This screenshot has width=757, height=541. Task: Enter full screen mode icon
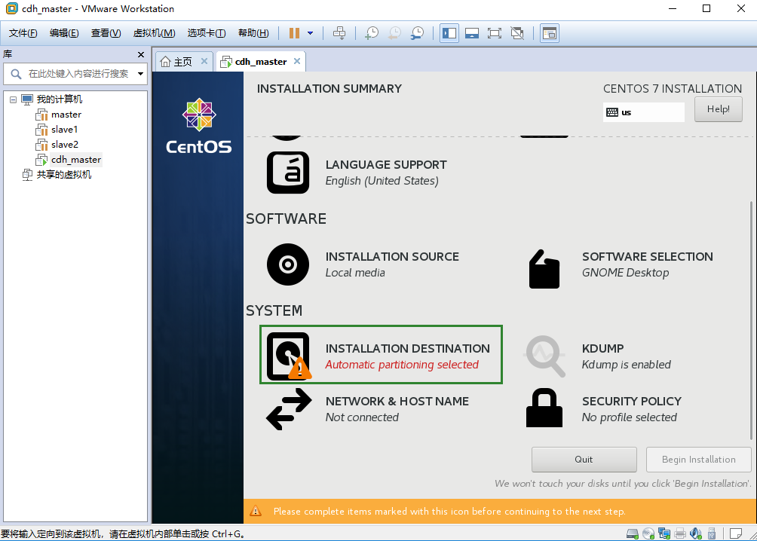[495, 33]
